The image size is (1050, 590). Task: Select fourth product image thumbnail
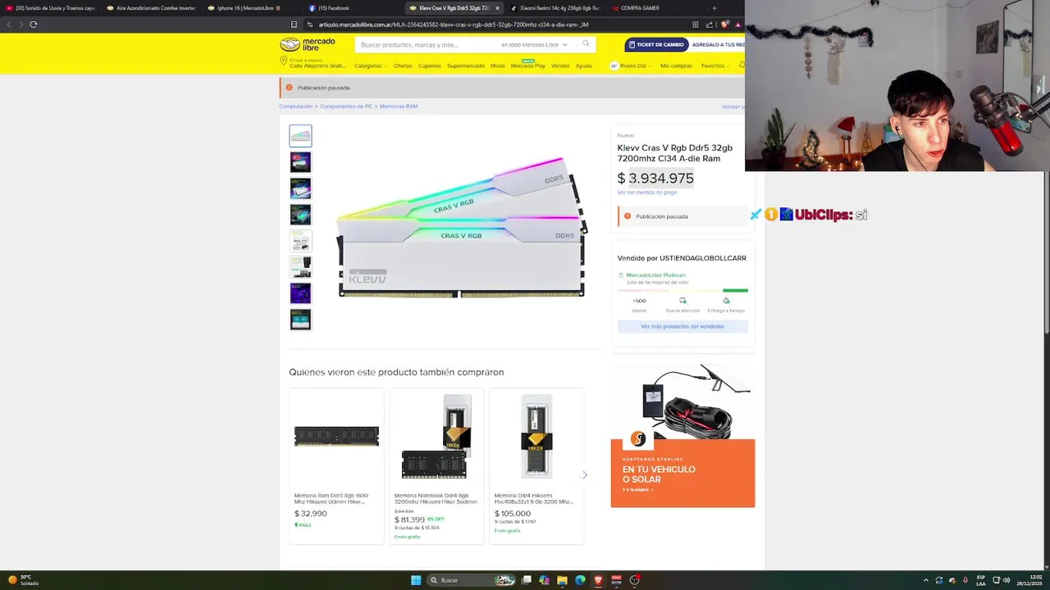(x=300, y=215)
